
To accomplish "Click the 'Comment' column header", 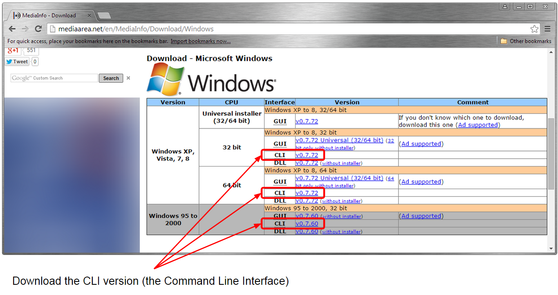I will [x=473, y=102].
